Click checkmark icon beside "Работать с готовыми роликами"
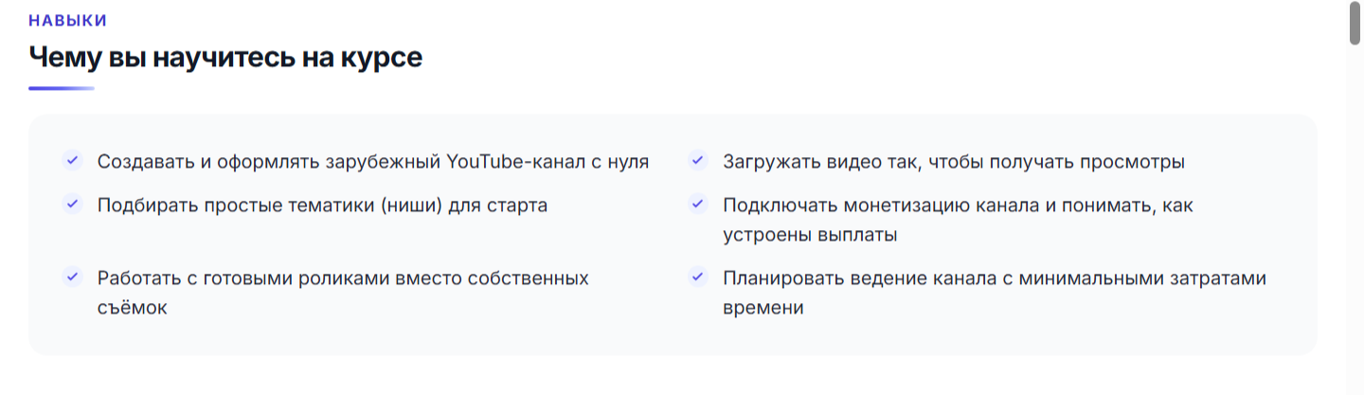The image size is (1364, 395). coord(71,277)
